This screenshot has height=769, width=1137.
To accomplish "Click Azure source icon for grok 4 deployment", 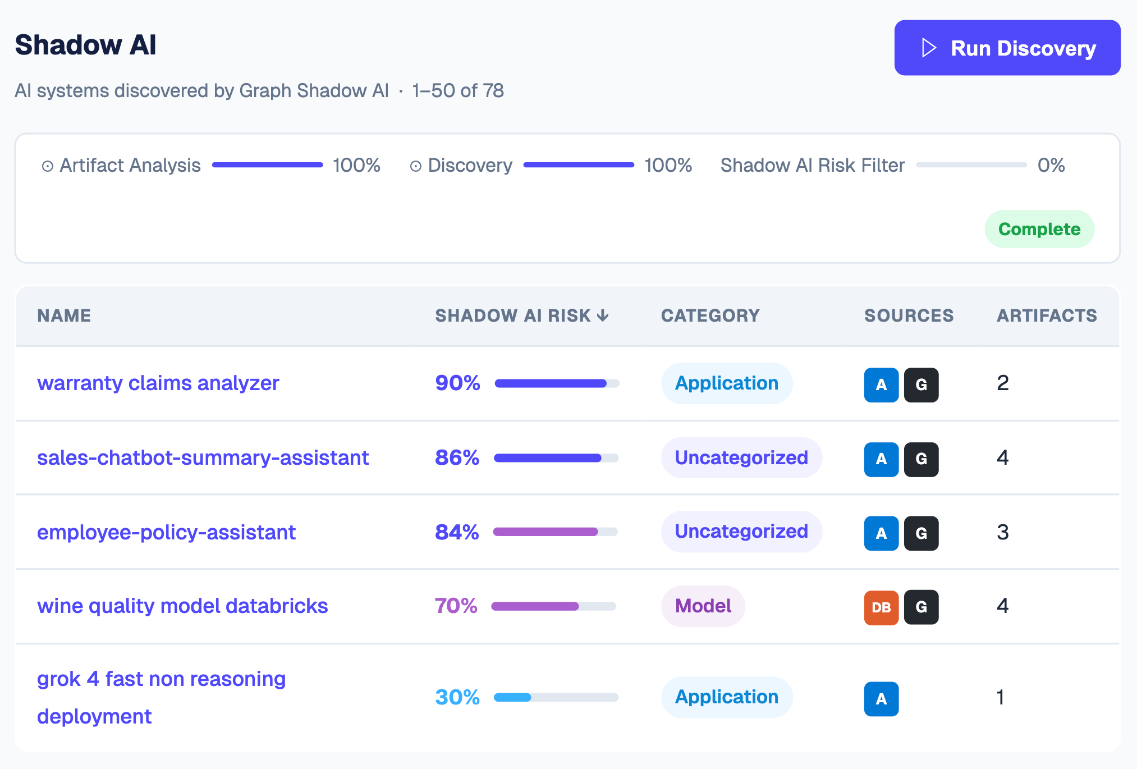I will [881, 699].
